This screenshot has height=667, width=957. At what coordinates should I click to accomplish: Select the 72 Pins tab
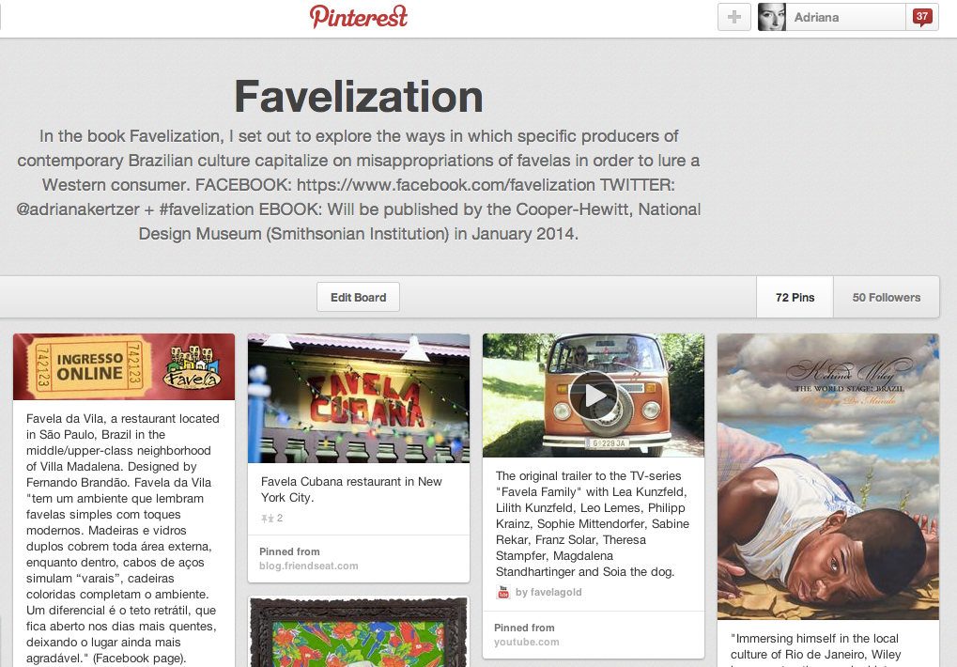pyautogui.click(x=795, y=297)
